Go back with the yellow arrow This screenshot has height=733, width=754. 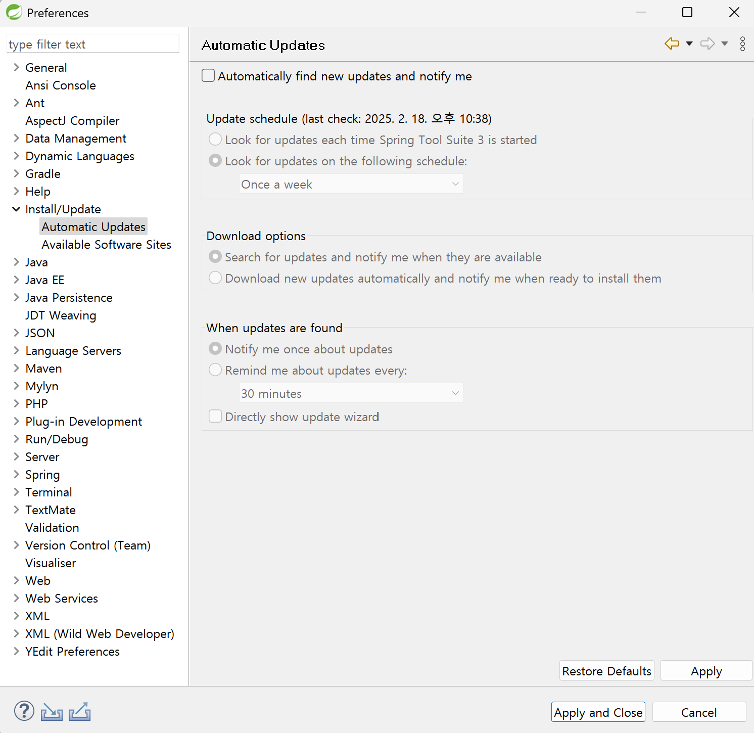(672, 43)
